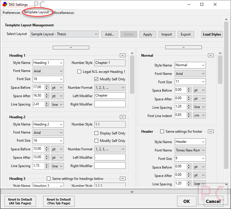Screen dimensions: 231x209
Task: Open the Select Layout dropdown
Action: pyautogui.click(x=64, y=34)
